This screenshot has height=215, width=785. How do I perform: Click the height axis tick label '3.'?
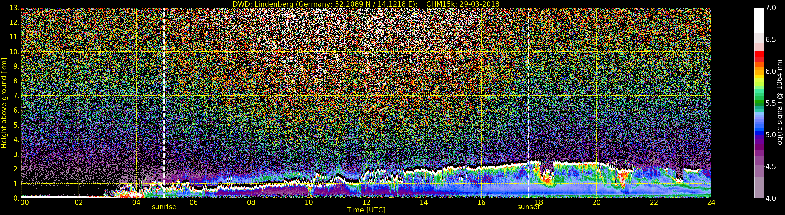click(16, 154)
